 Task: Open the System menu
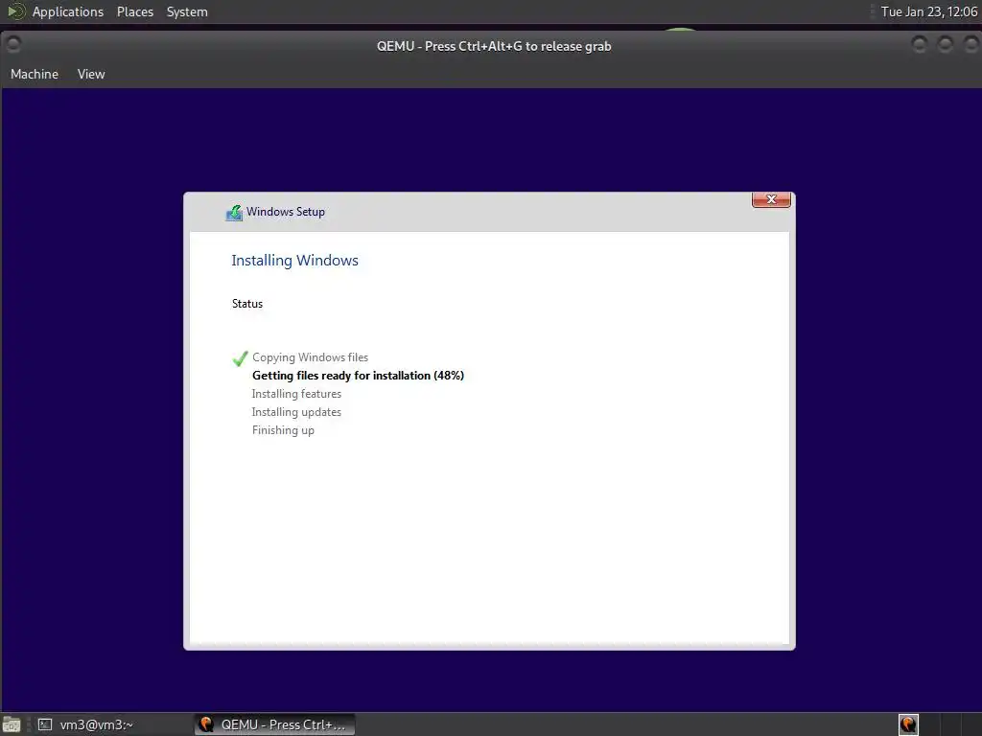tap(187, 11)
